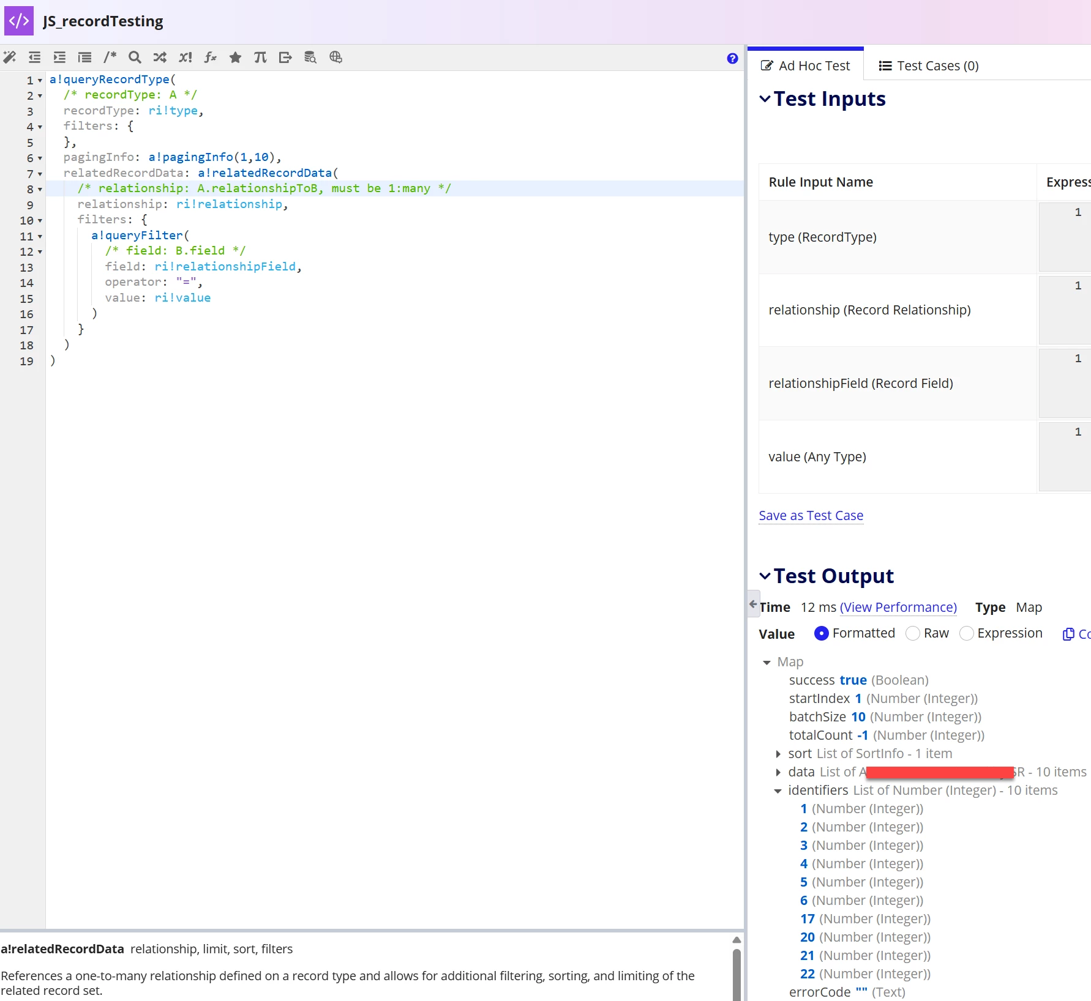
Task: Click the fx function icon
Action: click(210, 58)
